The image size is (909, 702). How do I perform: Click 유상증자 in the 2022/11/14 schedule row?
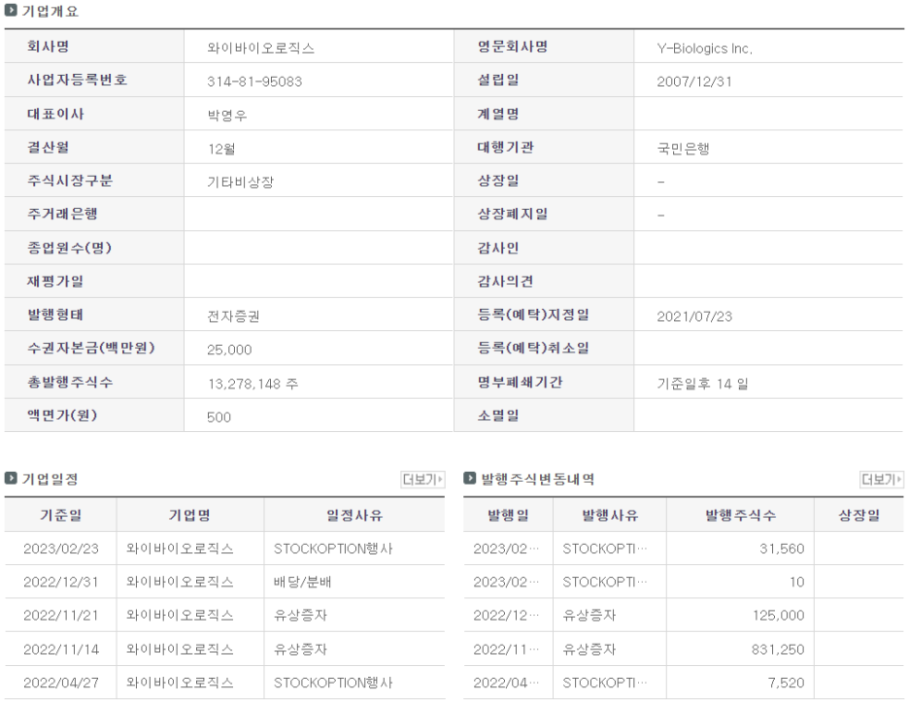[300, 650]
